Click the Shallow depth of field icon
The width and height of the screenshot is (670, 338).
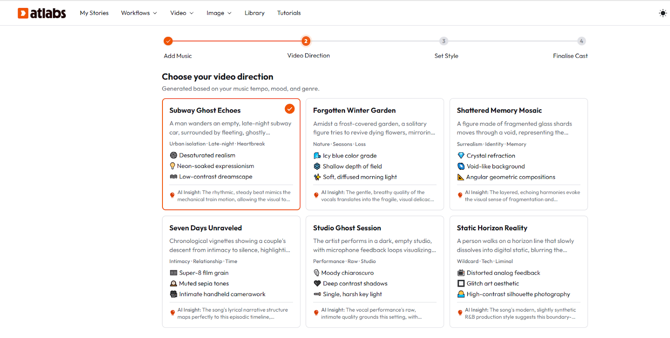[x=317, y=166]
